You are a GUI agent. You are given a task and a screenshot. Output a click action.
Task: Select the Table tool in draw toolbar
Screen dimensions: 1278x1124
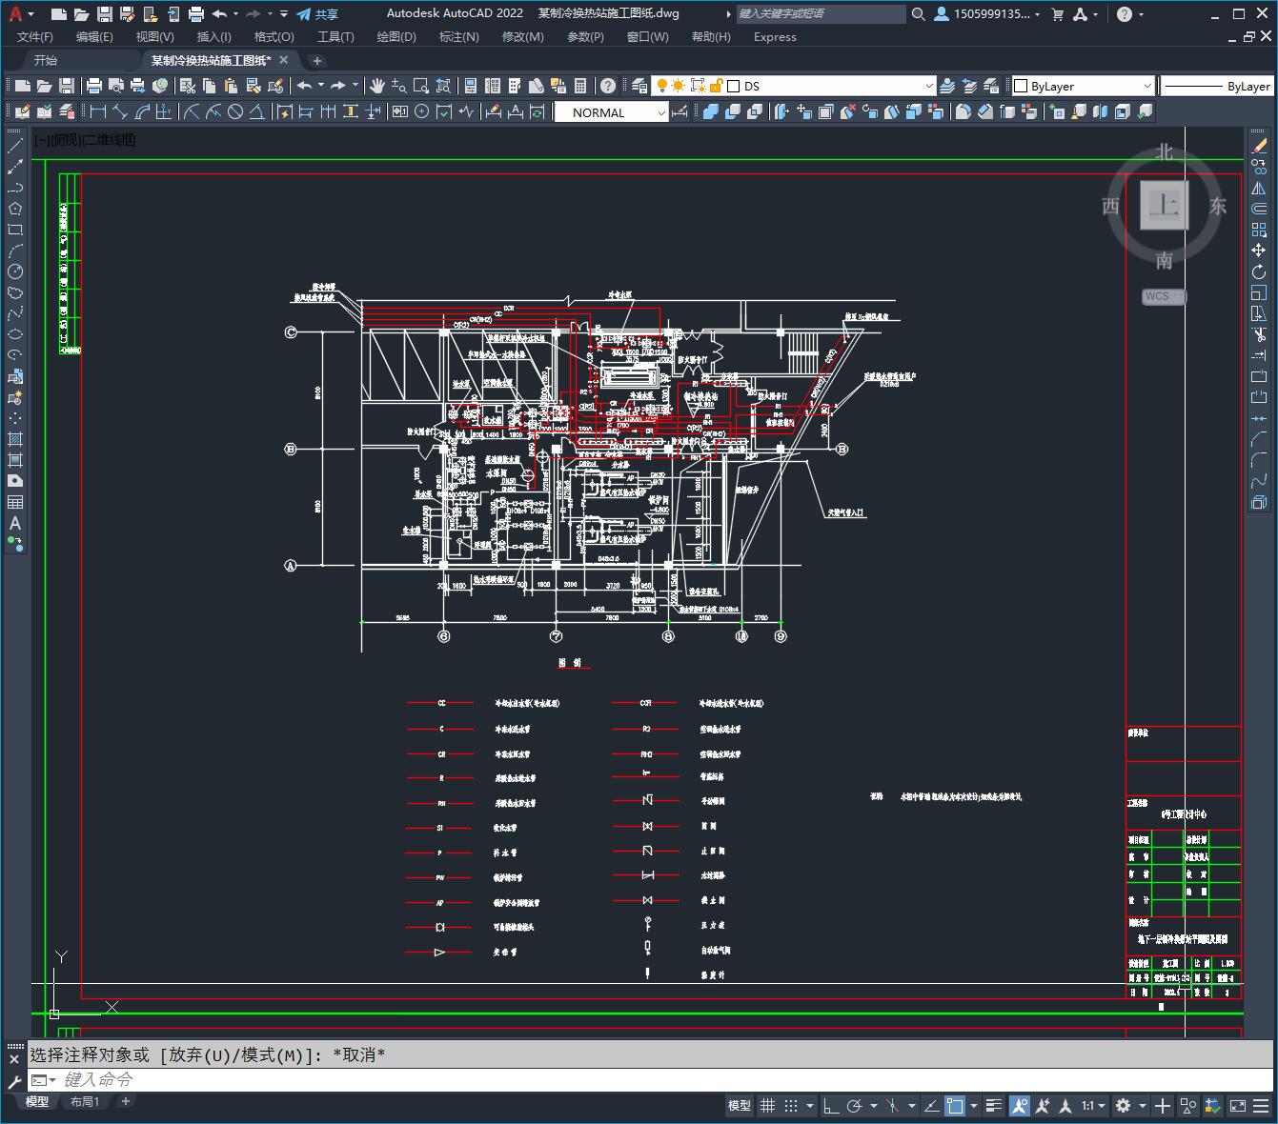click(15, 502)
